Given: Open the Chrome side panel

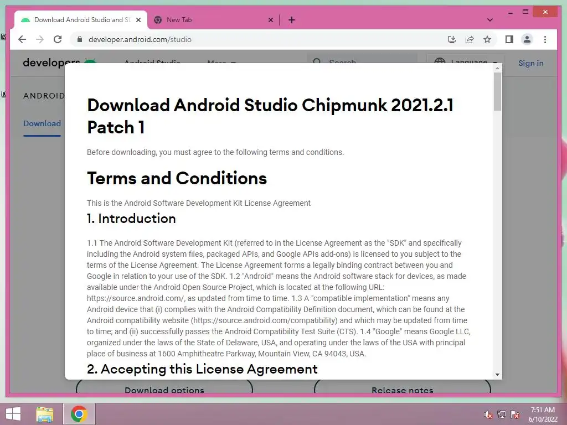Looking at the screenshot, I should click(x=509, y=39).
